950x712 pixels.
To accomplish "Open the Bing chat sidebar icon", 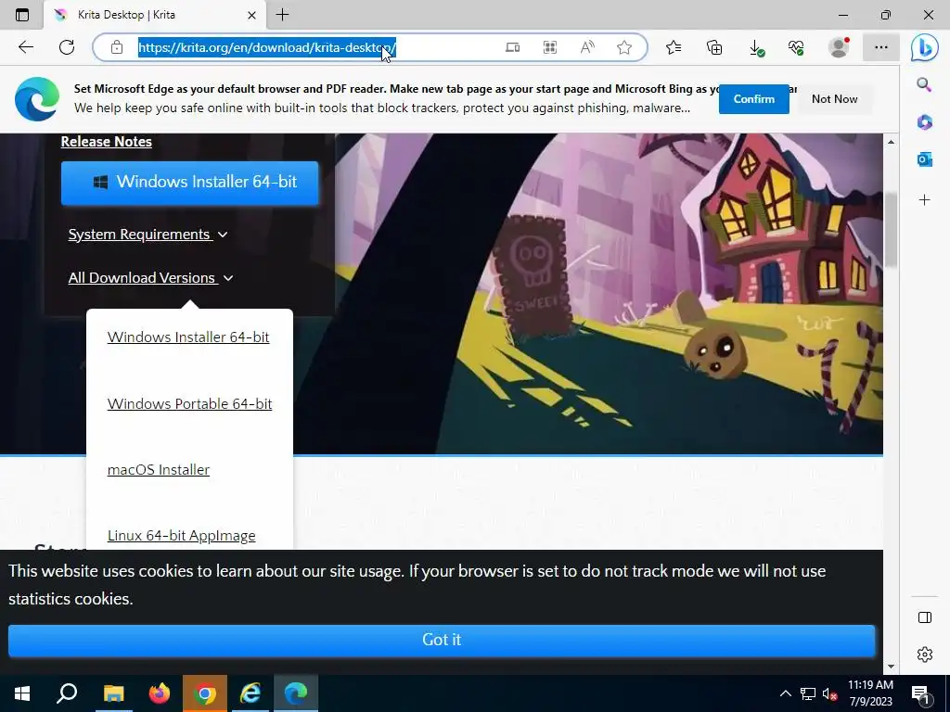I will point(924,48).
